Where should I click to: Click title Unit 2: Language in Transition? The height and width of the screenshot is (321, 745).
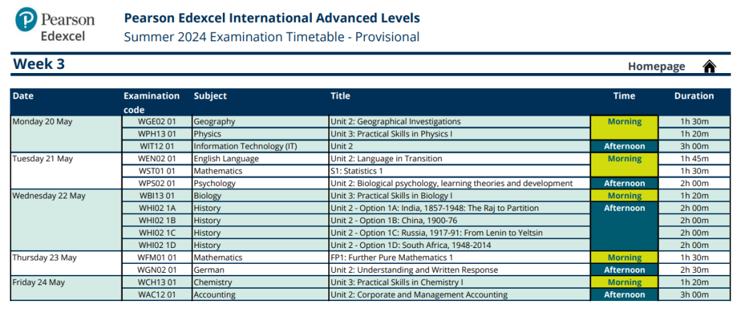(386, 158)
